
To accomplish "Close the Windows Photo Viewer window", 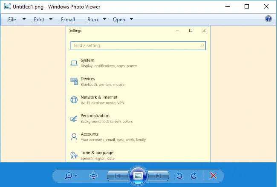I will [266, 6].
